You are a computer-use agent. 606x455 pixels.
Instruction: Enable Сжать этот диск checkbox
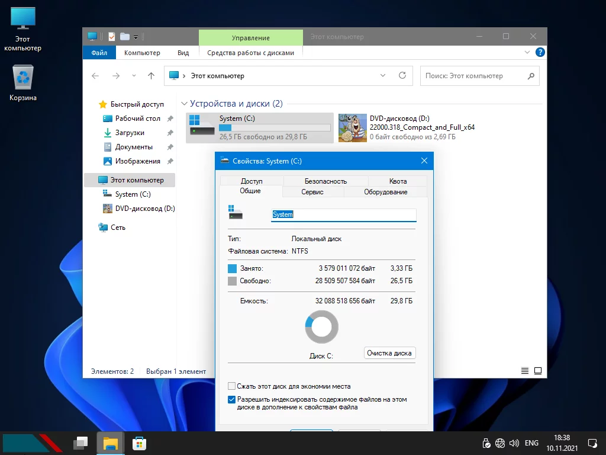coord(232,386)
